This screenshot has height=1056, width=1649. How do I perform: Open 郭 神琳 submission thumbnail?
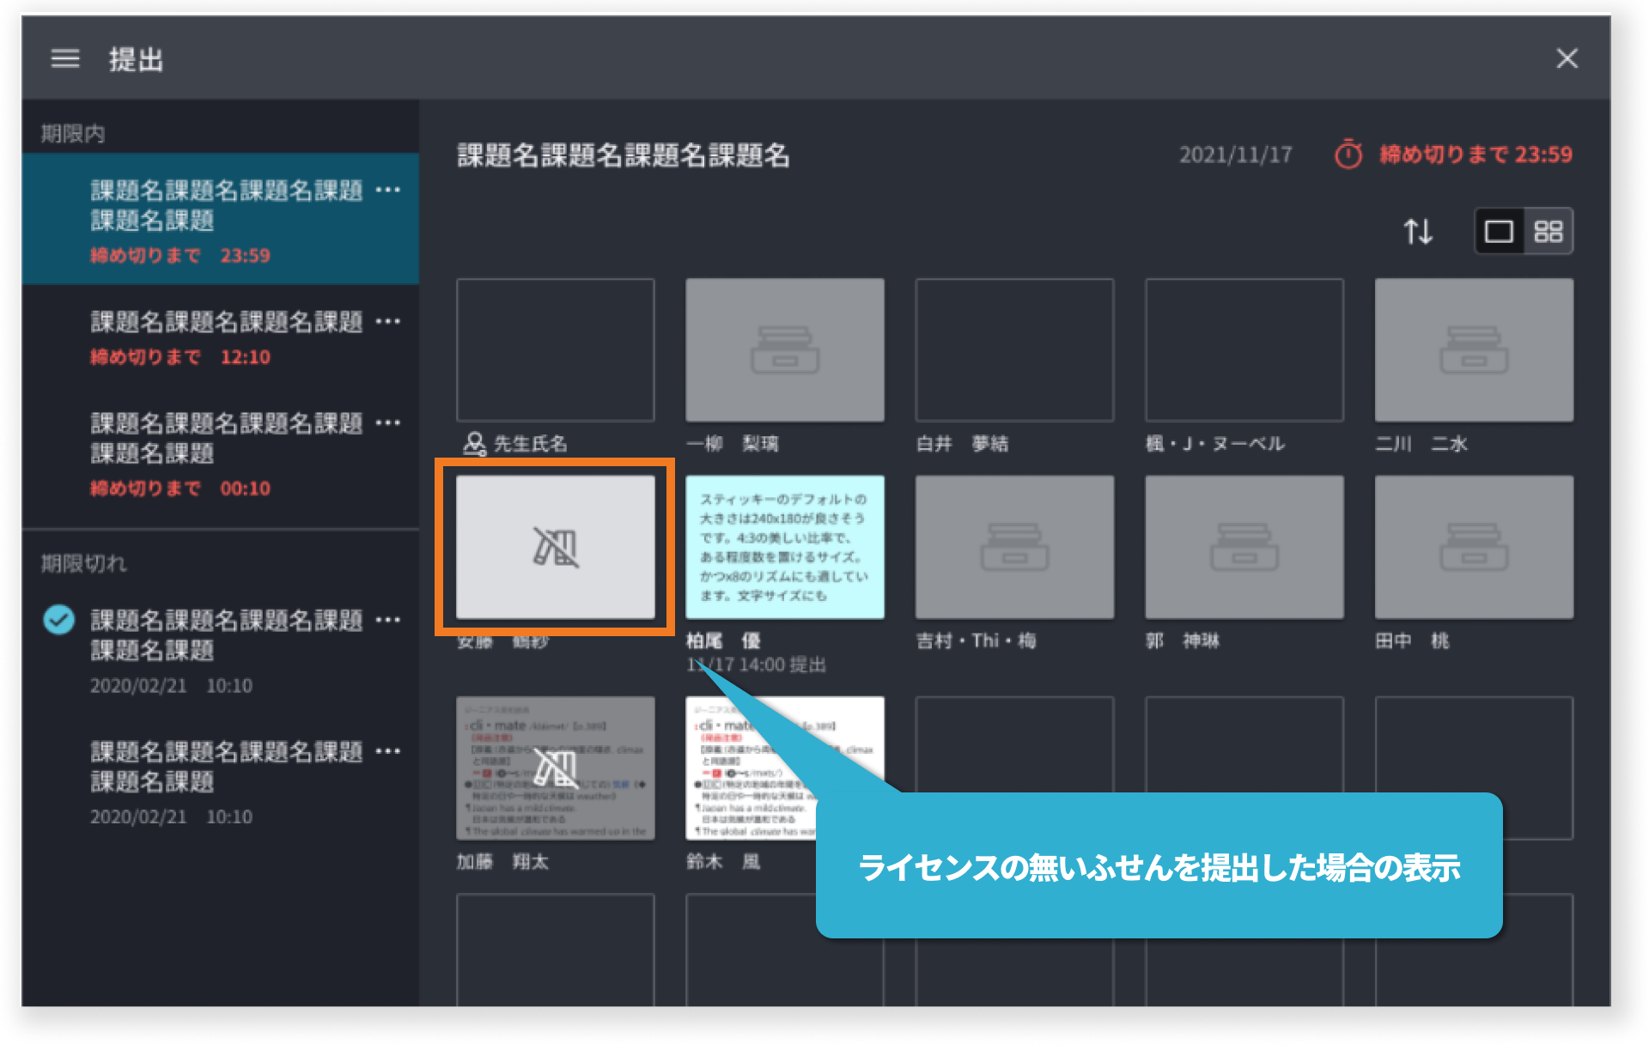[1244, 547]
